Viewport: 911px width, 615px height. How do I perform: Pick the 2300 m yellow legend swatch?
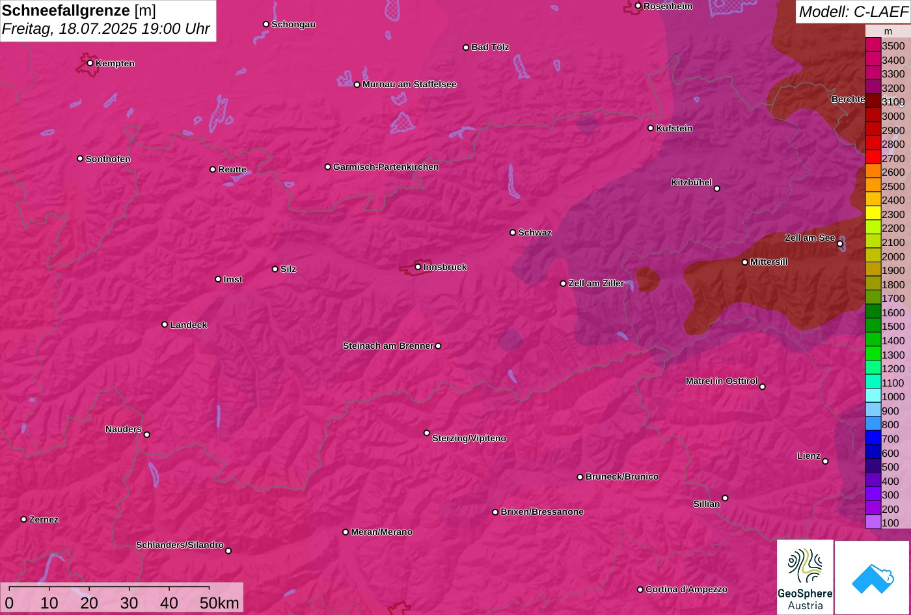[873, 213]
